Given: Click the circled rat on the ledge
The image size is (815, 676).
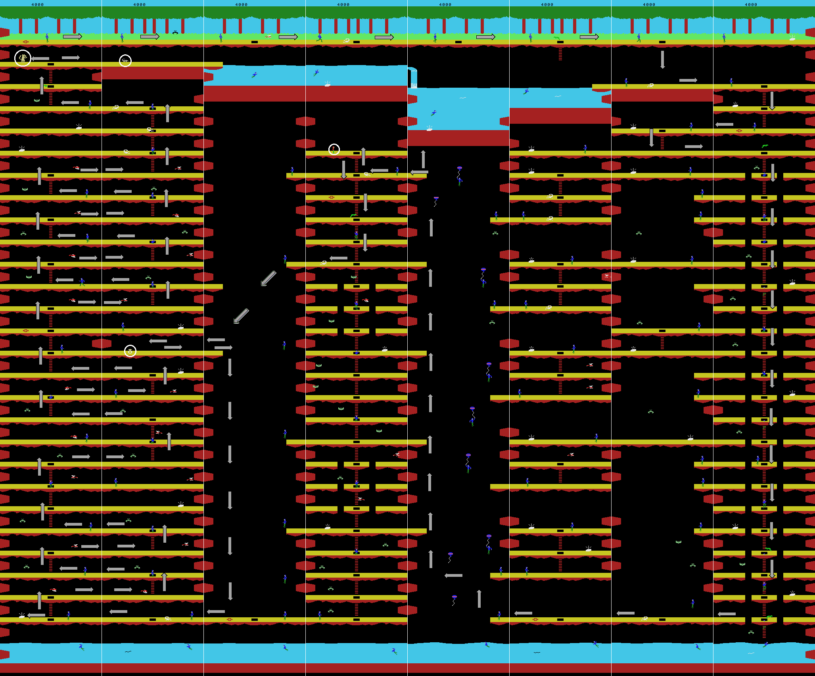Looking at the screenshot, I should pos(125,60).
